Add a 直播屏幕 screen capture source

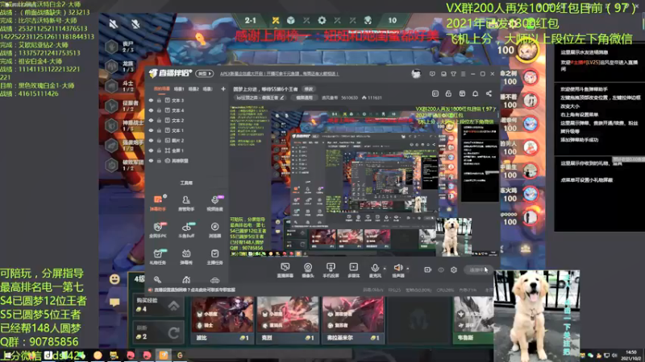pyautogui.click(x=285, y=270)
